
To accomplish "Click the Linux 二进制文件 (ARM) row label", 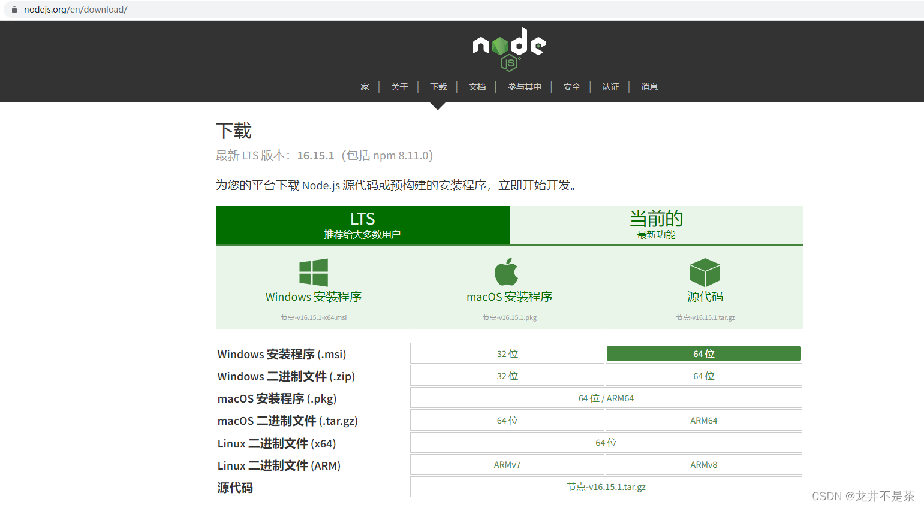I will tap(279, 465).
